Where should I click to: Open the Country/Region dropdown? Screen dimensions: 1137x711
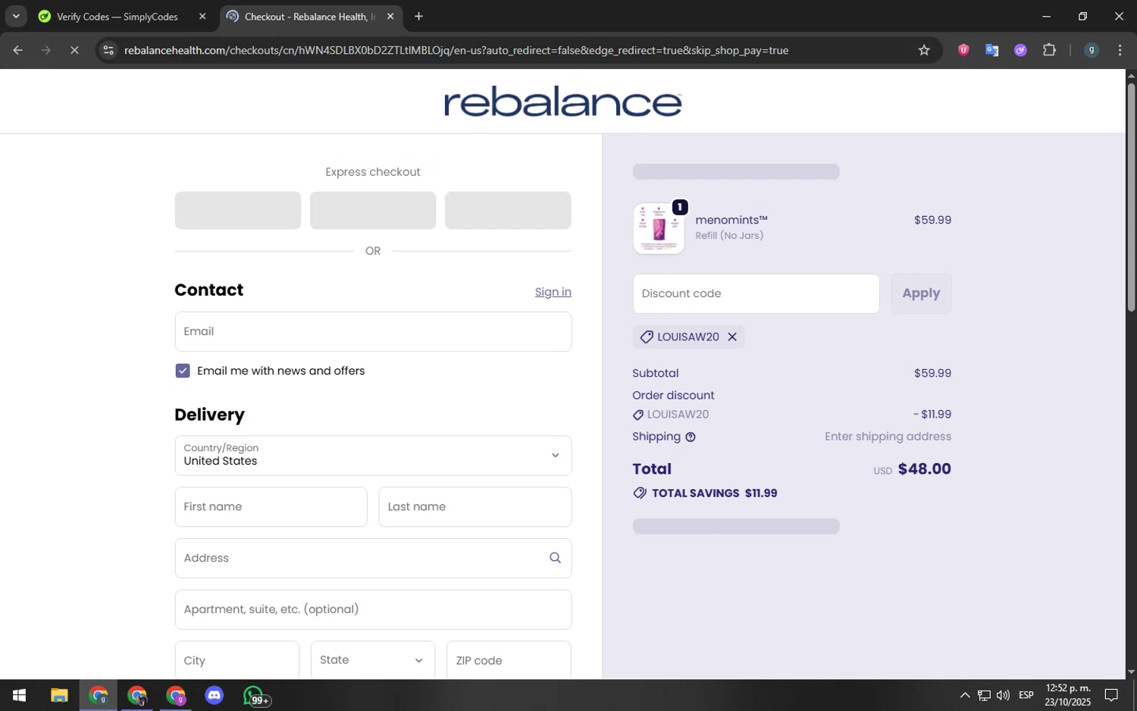coord(373,456)
